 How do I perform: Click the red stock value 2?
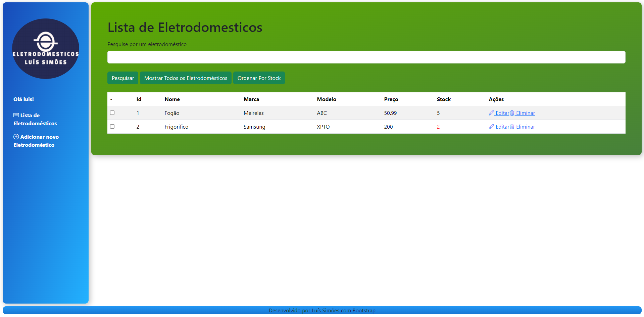tap(438, 127)
